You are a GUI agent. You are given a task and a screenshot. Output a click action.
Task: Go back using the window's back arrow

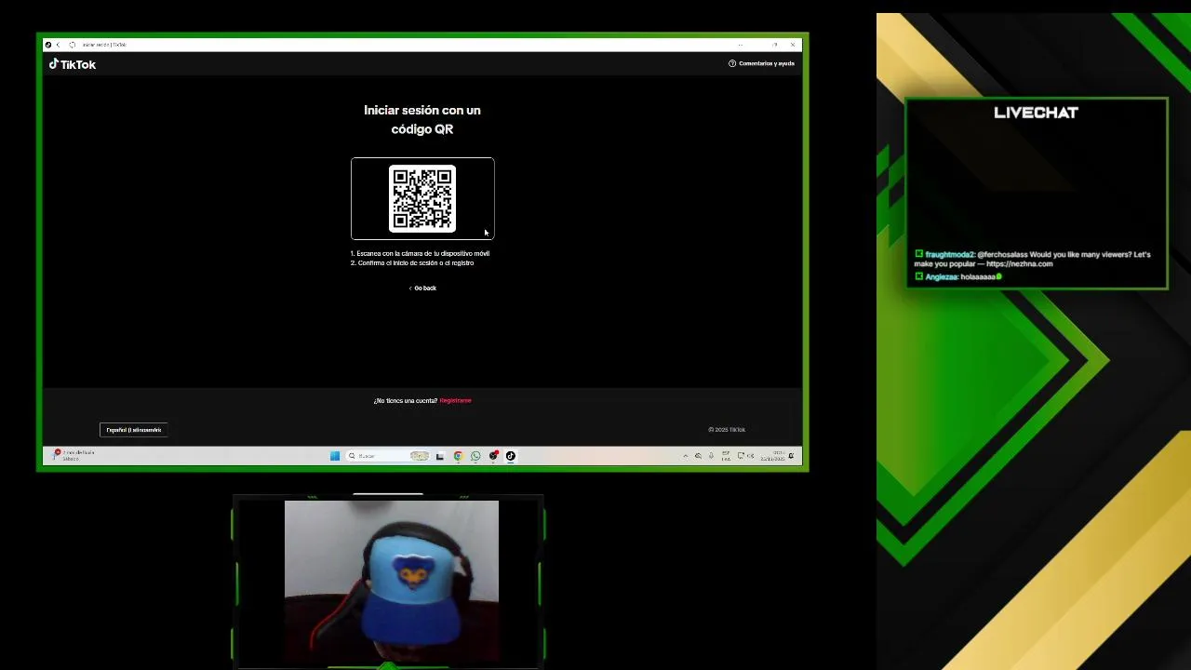coord(58,45)
